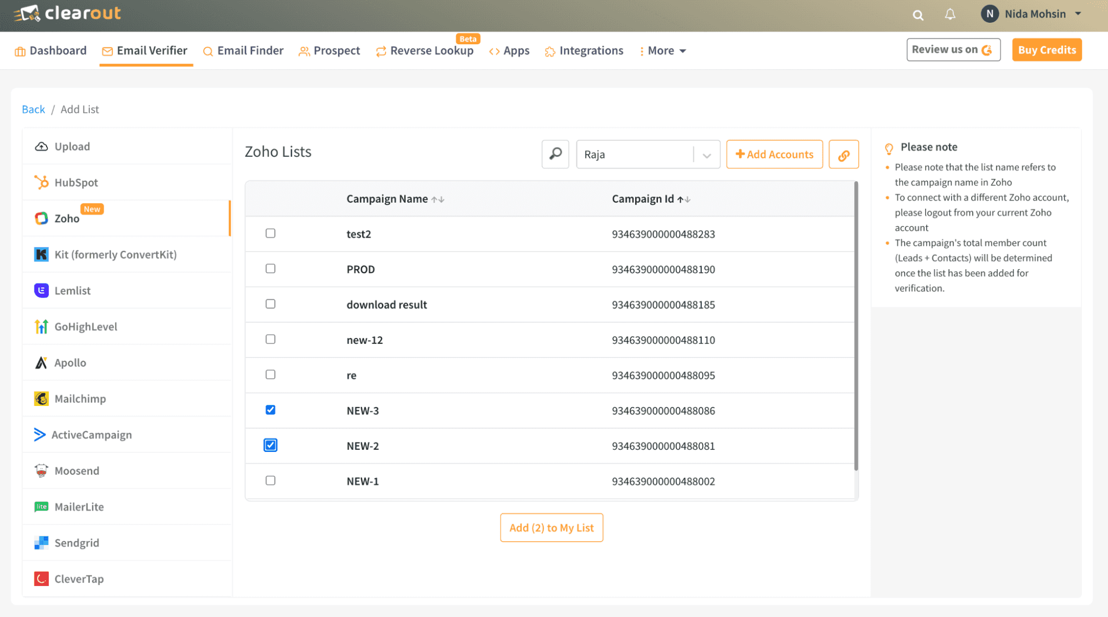Click the Sendgrid logo icon
Viewport: 1108px width, 617px height.
coord(41,543)
